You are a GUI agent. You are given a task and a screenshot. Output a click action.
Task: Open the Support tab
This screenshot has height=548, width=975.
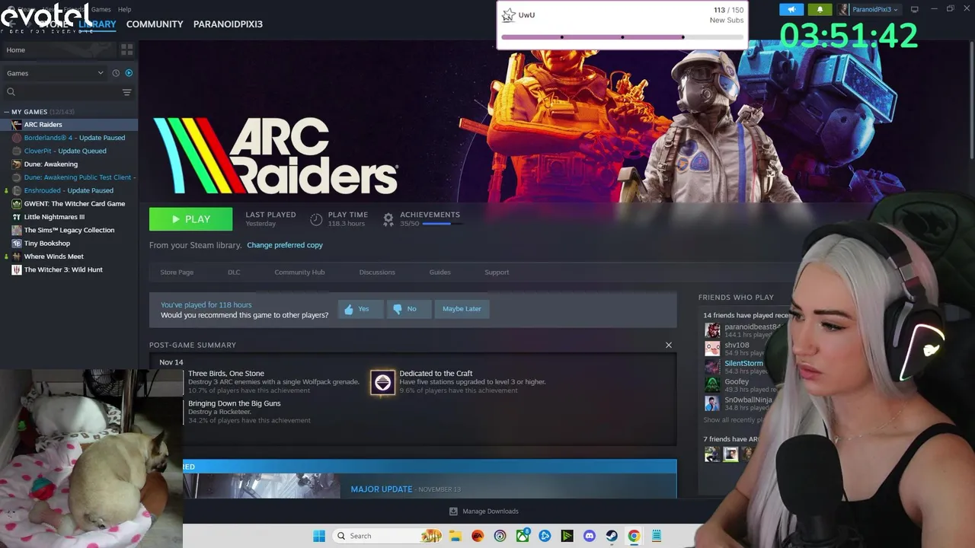click(497, 272)
